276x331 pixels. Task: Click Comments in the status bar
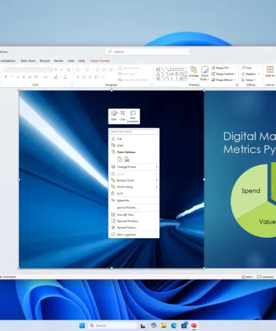[x=265, y=277]
